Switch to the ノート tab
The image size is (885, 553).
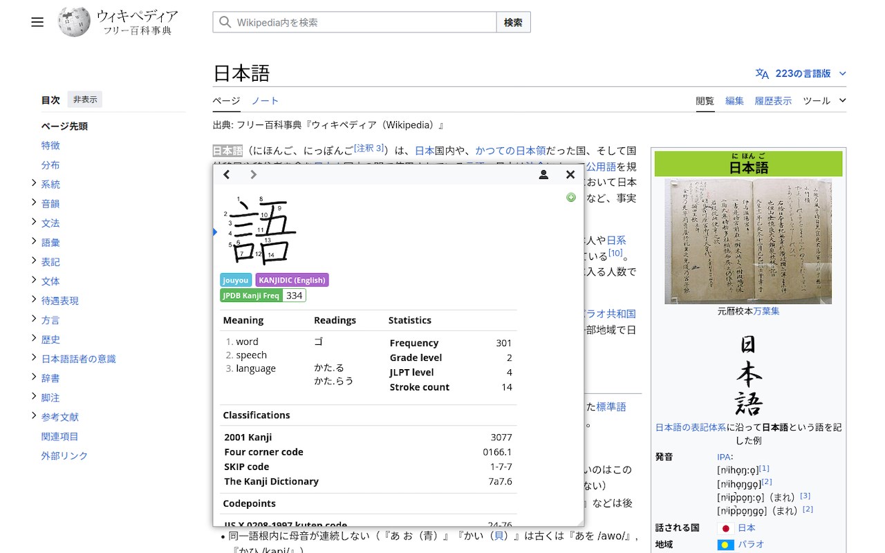(265, 100)
